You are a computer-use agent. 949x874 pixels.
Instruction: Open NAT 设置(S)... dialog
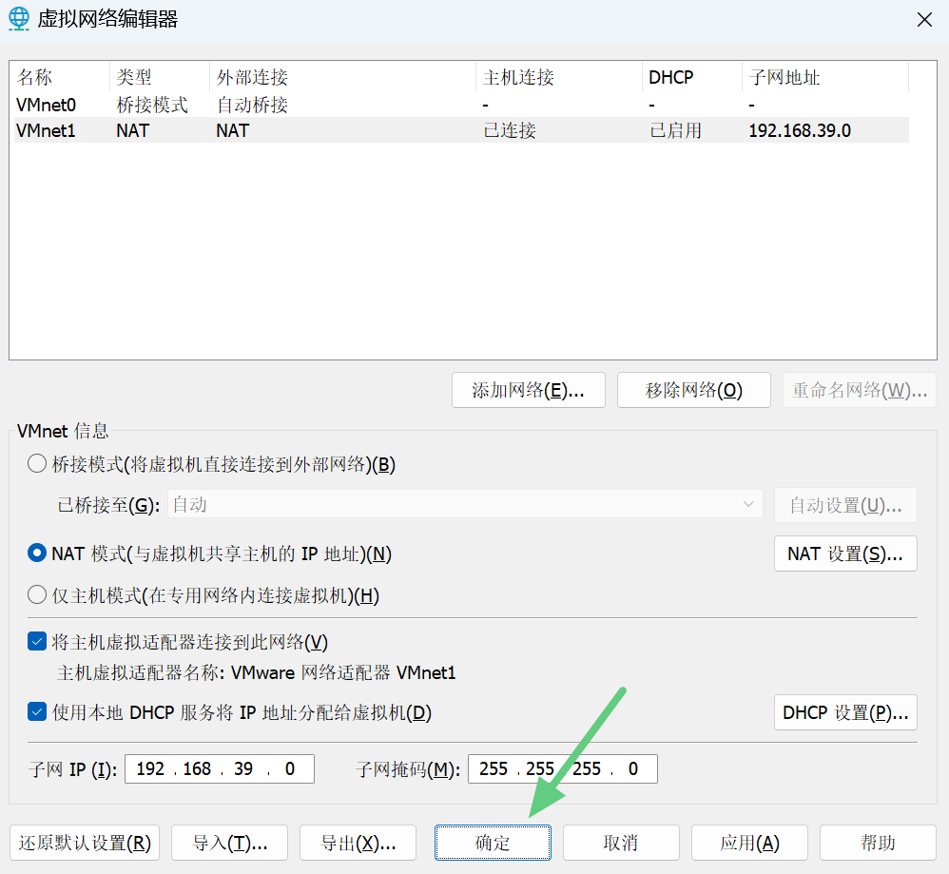845,554
